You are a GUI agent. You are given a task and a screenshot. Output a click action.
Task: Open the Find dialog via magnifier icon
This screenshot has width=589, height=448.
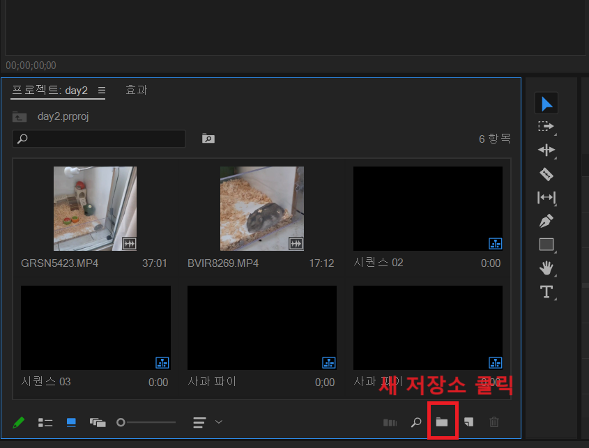[416, 422]
